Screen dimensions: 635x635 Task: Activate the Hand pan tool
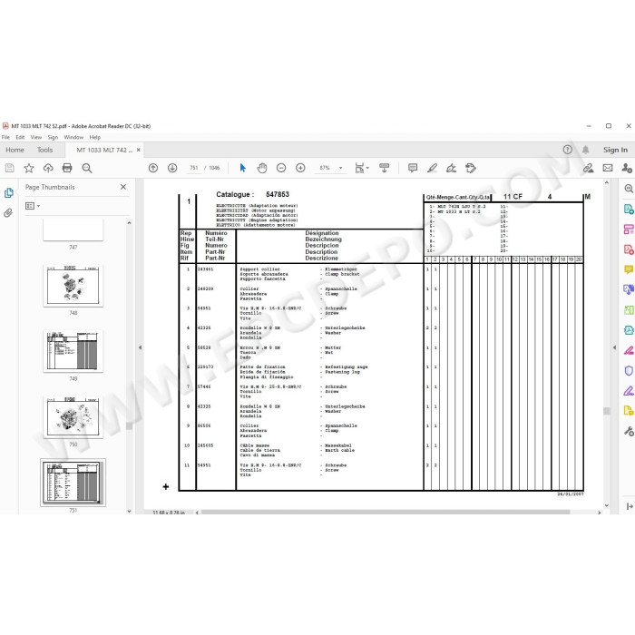[262, 168]
